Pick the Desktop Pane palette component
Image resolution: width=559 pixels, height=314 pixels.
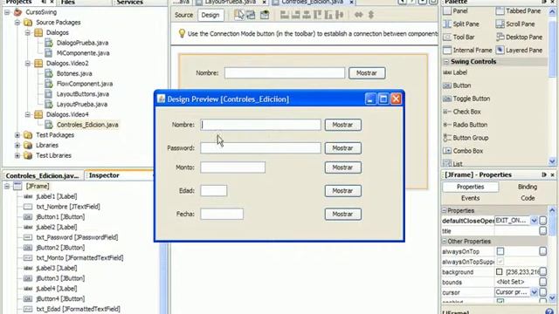click(x=520, y=37)
